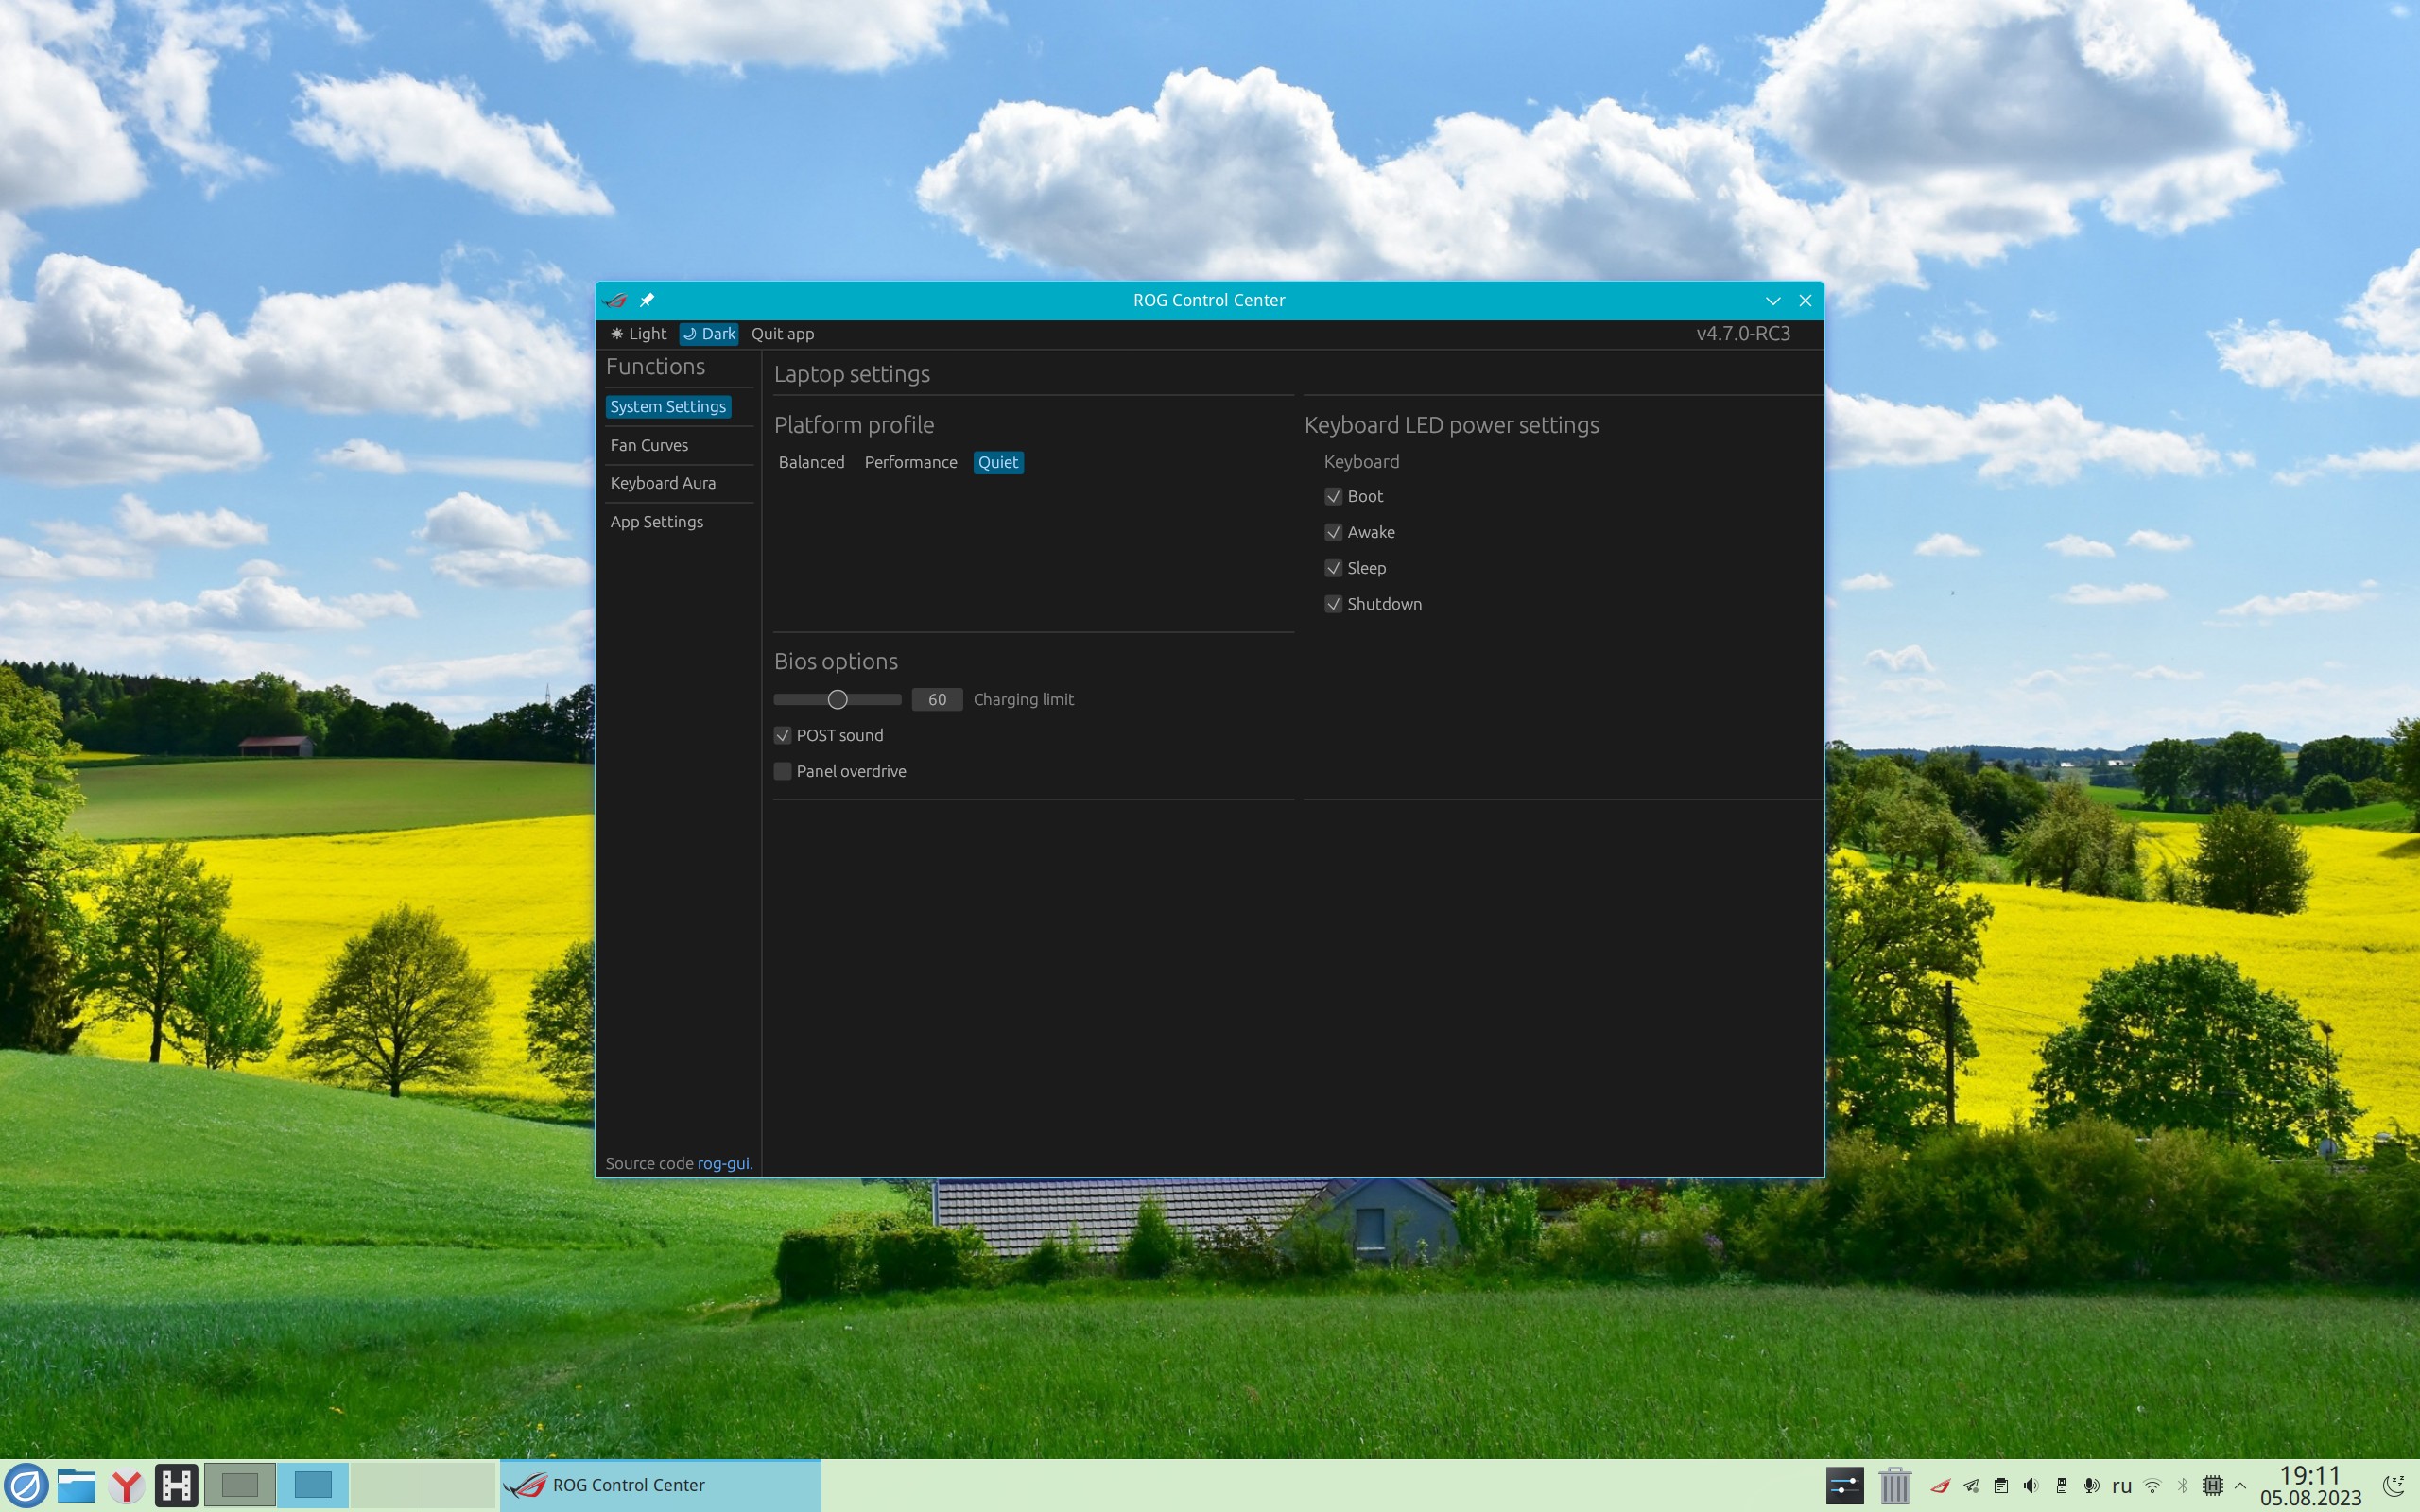2420x1512 pixels.
Task: Click the Charging limit slider handle
Action: 838,699
